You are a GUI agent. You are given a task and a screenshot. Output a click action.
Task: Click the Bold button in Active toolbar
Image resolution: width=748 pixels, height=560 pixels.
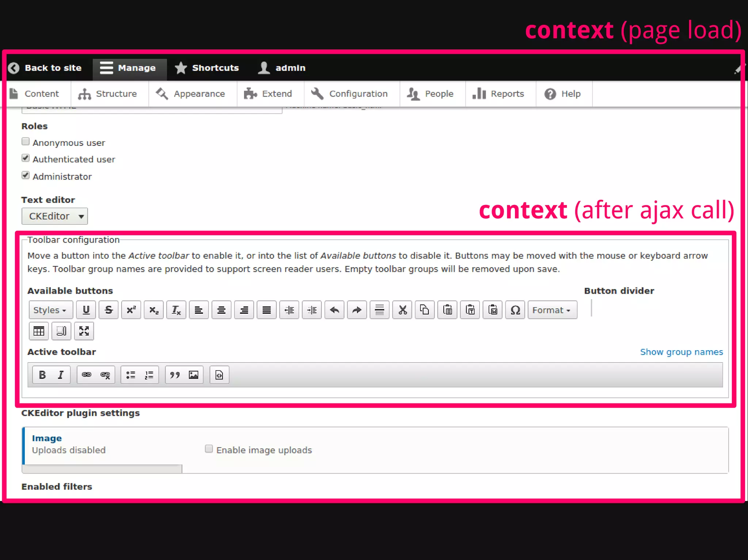pos(42,375)
